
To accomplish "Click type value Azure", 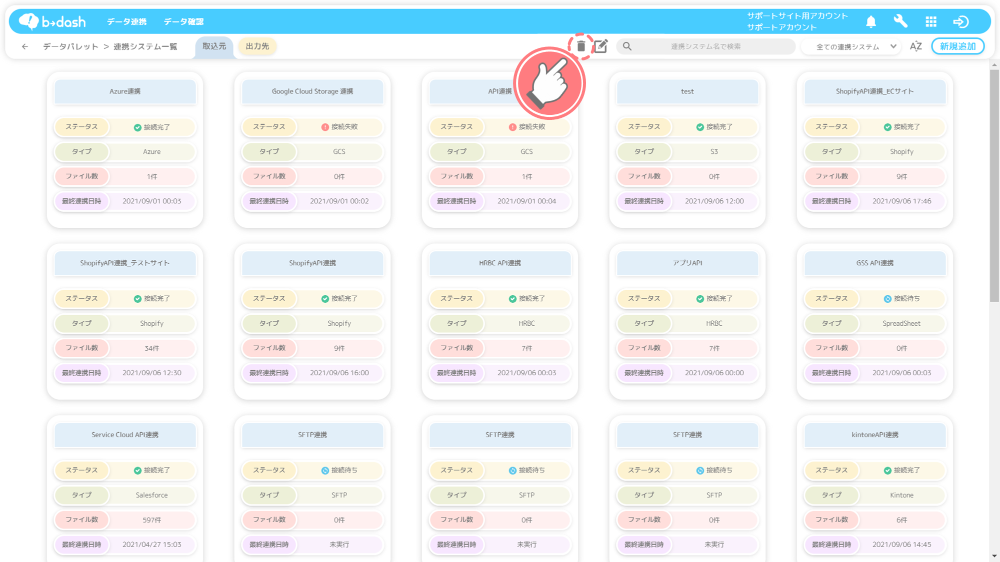I will pyautogui.click(x=152, y=152).
